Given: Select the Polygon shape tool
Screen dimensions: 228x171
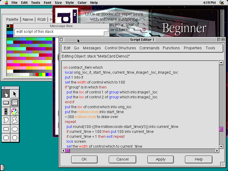Looking at the screenshot, I should 6,120.
